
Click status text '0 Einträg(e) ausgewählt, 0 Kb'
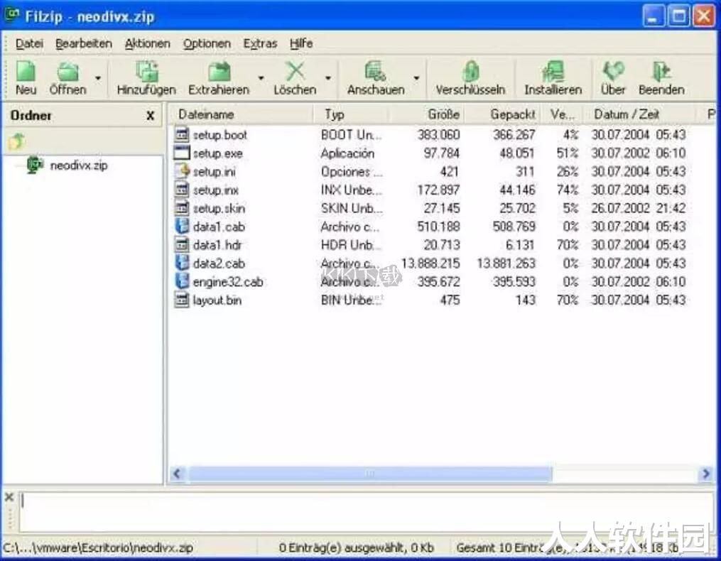click(x=357, y=548)
